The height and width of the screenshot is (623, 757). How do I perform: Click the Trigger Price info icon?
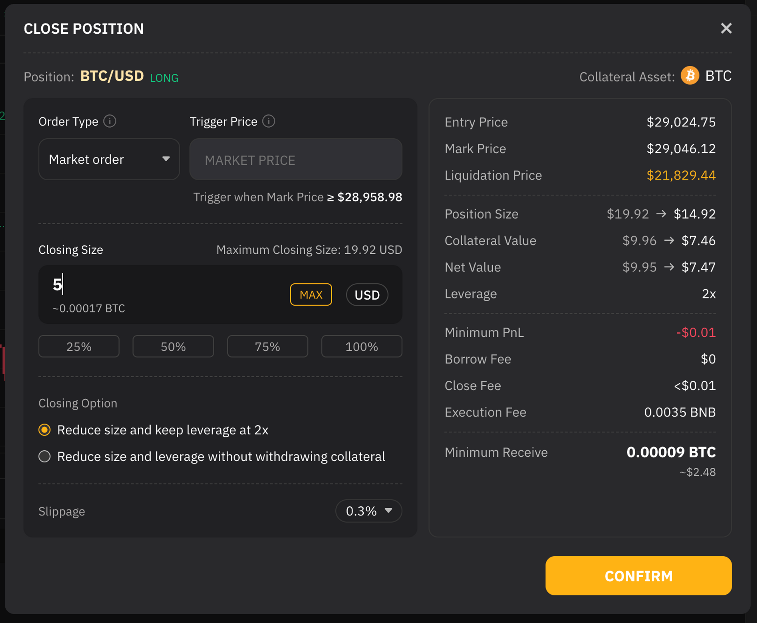point(269,121)
